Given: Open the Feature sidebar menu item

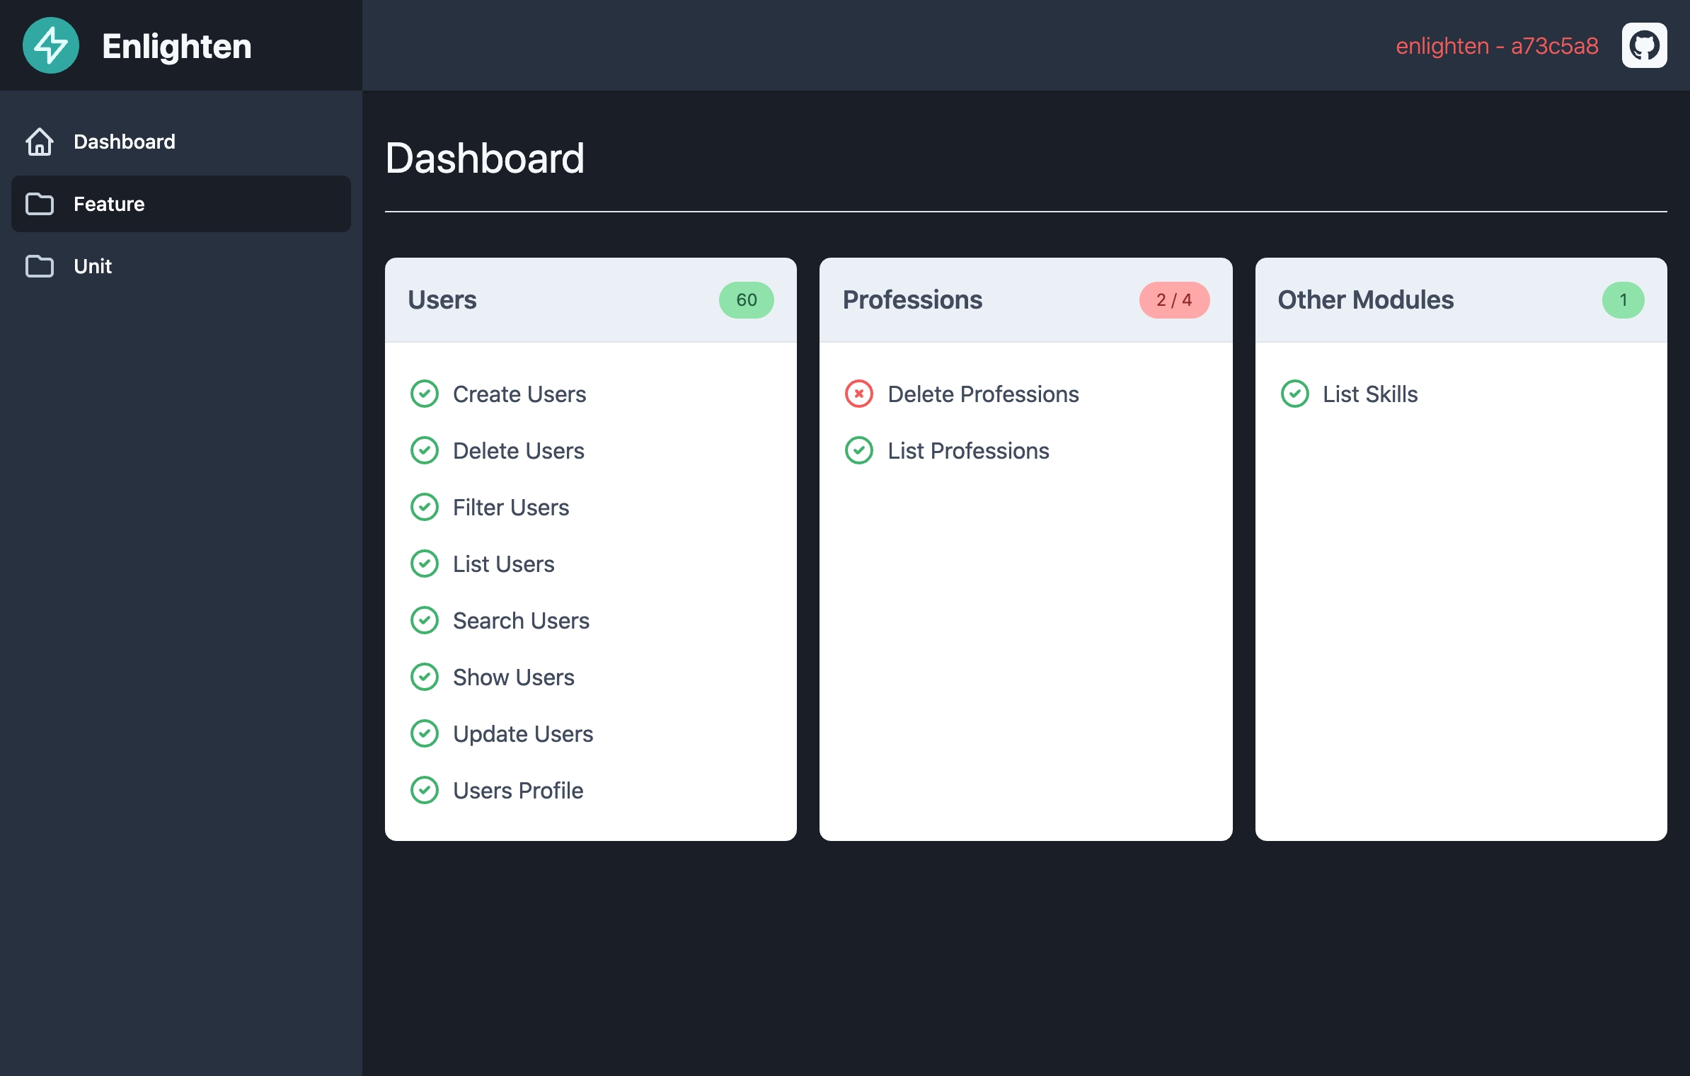Looking at the screenshot, I should coord(109,204).
